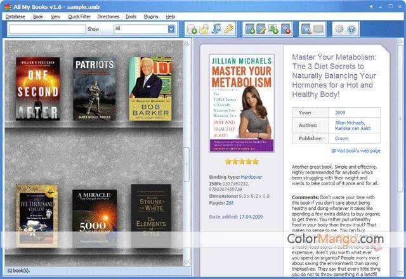
Task: Click the publisher link Crown
Action: tap(341, 138)
